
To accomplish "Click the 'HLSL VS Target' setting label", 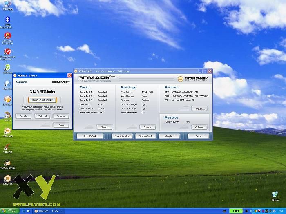I will (129, 104).
